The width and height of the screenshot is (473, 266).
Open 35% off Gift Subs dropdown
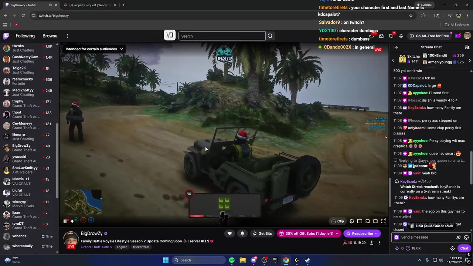(x=309, y=233)
